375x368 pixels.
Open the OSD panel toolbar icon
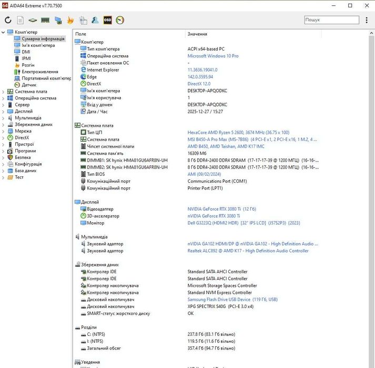[x=107, y=20]
